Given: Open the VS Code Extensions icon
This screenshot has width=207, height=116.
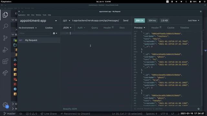Looking at the screenshot, I should point(5,61).
